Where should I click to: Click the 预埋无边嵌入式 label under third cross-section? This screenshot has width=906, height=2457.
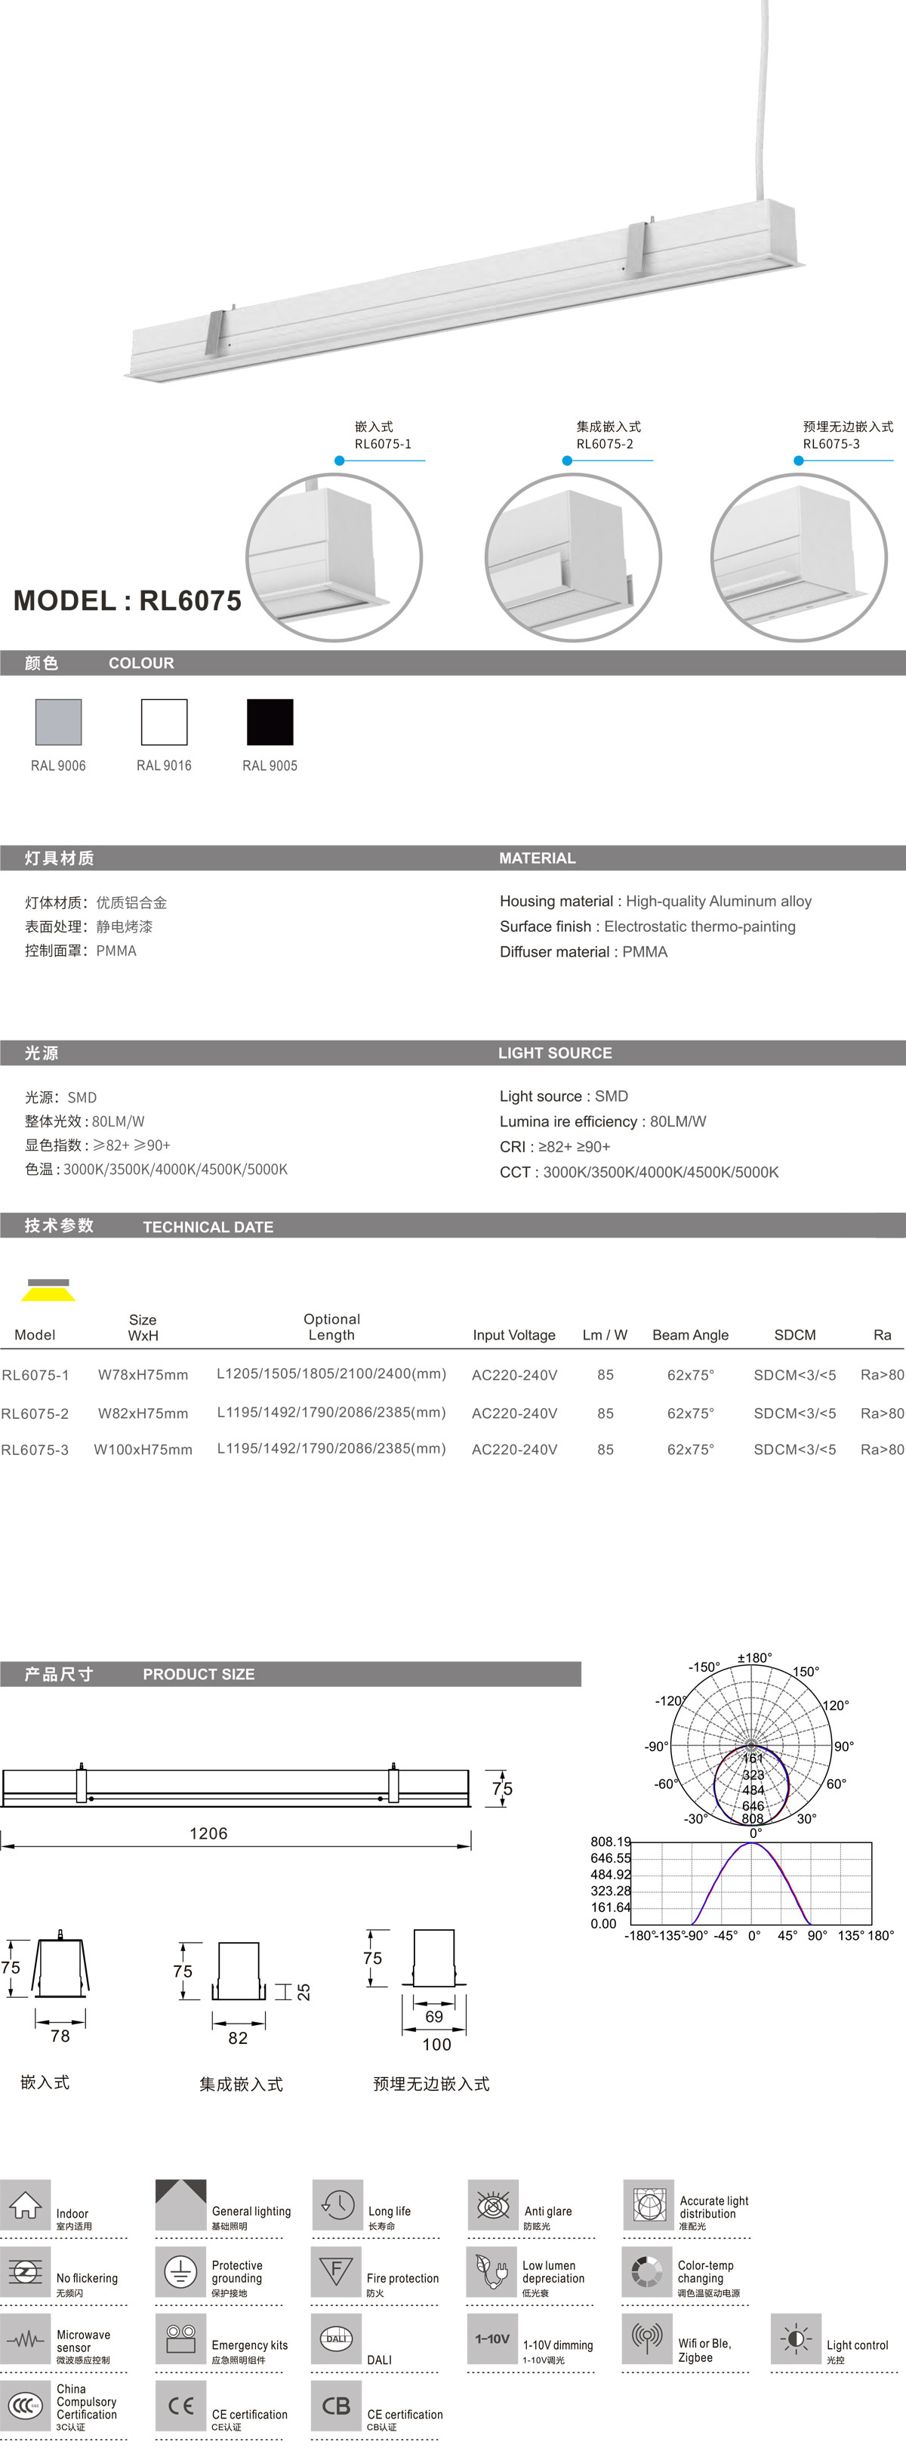coord(431,2084)
